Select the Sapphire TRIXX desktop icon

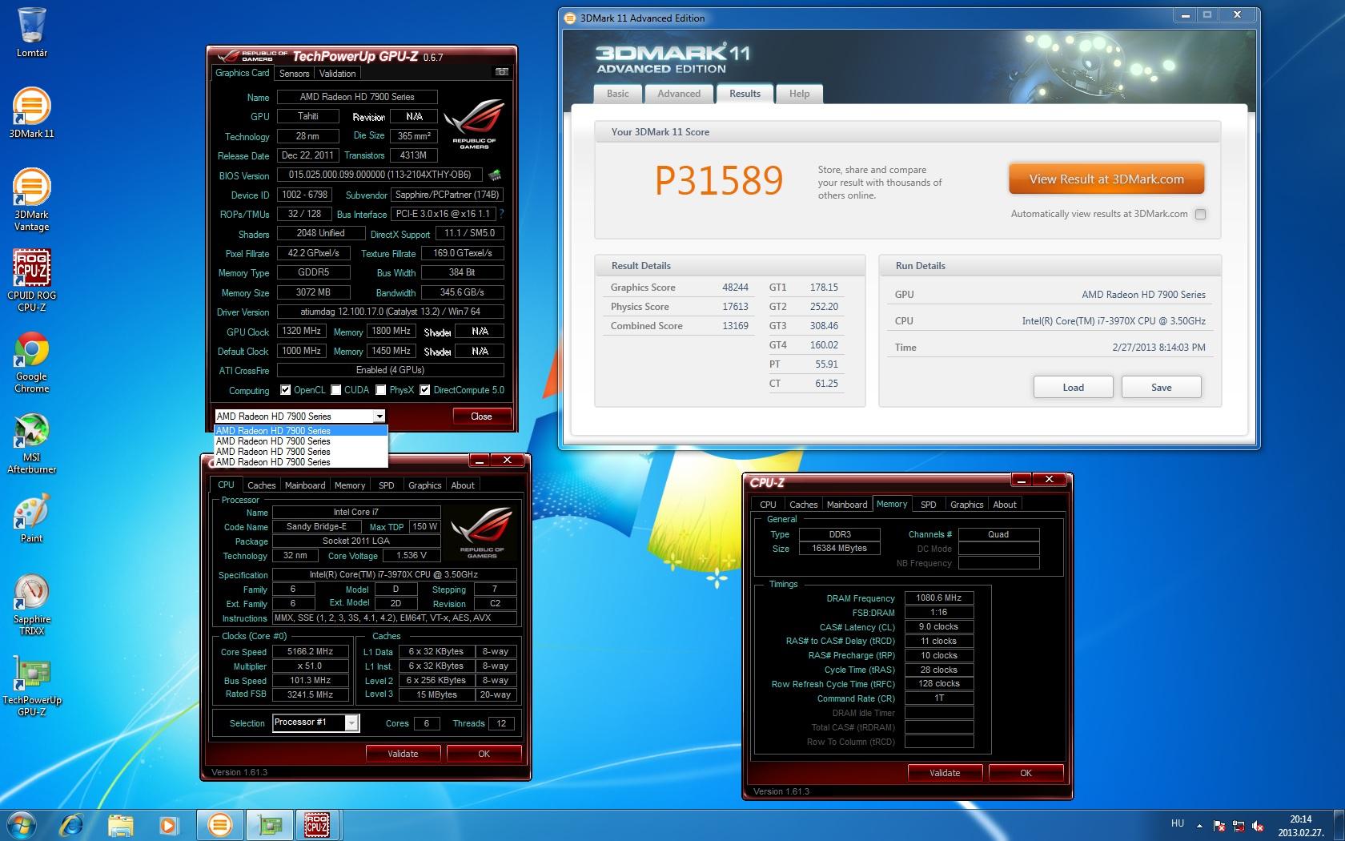pos(32,606)
